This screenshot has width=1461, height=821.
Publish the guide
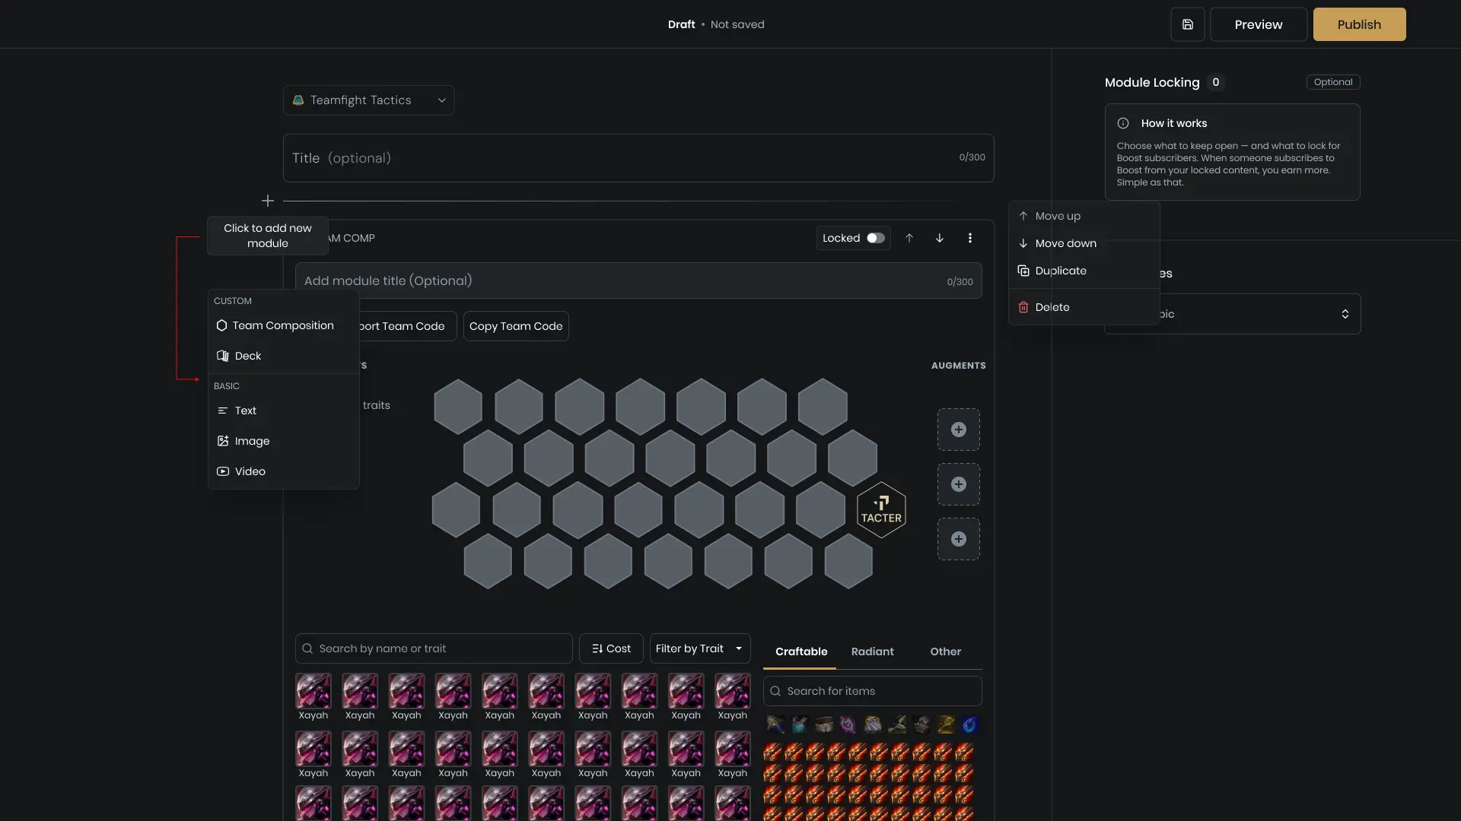point(1358,24)
